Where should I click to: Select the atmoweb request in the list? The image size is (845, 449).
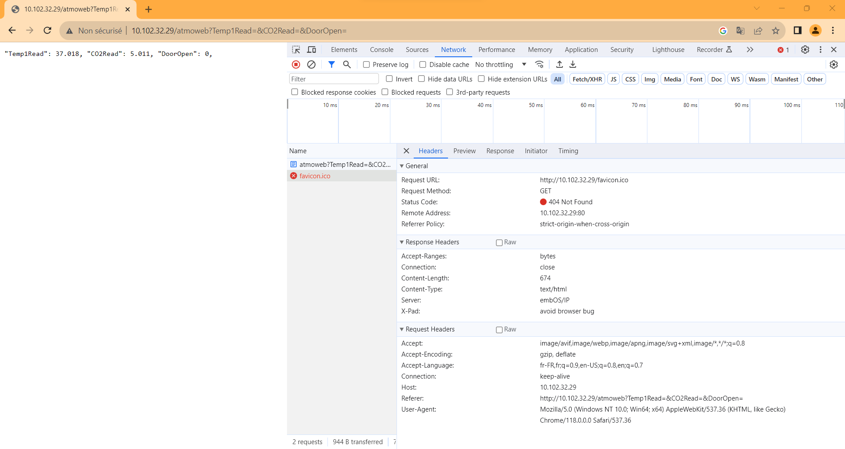click(345, 165)
